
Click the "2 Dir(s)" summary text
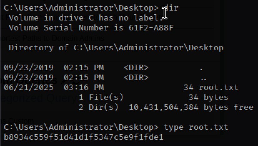(x=98, y=107)
